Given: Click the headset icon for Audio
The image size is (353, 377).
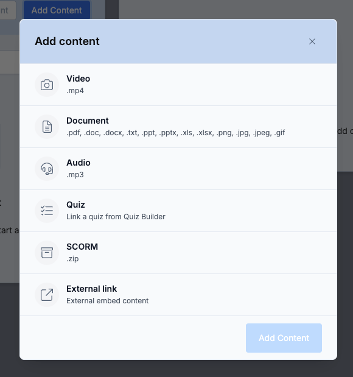Looking at the screenshot, I should tap(47, 169).
